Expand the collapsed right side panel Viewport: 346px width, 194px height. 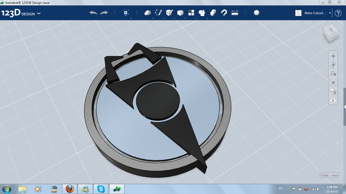point(345,107)
